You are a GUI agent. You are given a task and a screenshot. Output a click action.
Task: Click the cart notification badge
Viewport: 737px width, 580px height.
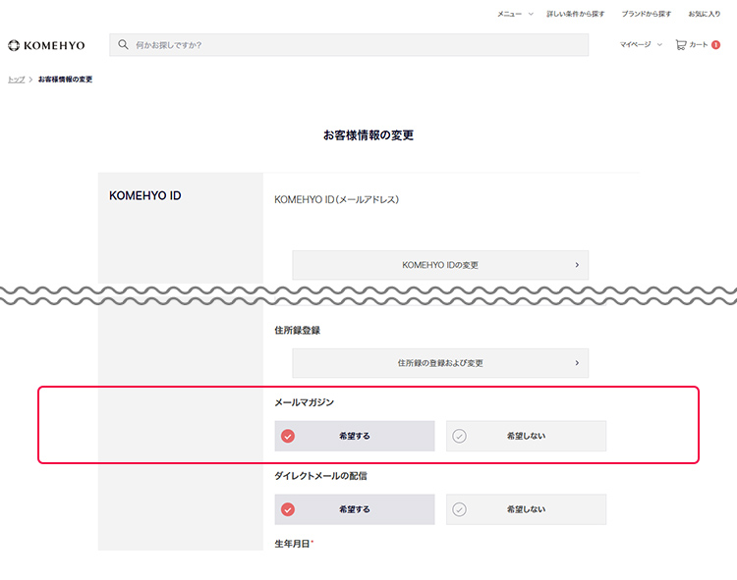[x=716, y=45]
